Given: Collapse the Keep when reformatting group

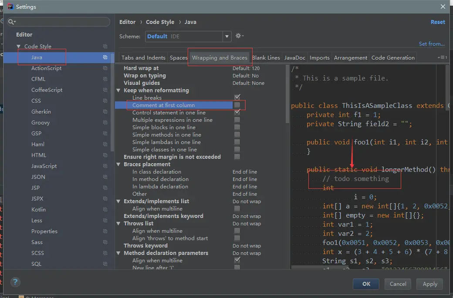Looking at the screenshot, I should coord(118,90).
